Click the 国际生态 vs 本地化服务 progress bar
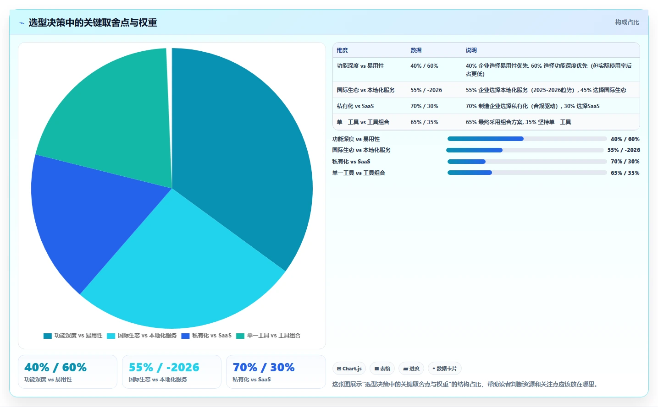The width and height of the screenshot is (658, 407). click(x=525, y=150)
